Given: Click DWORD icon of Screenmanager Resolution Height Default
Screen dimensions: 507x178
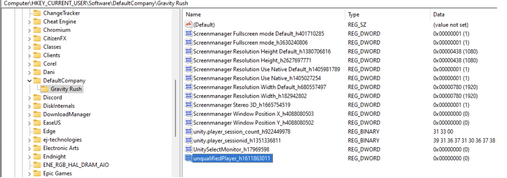Looking at the screenshot, I should [189, 52].
